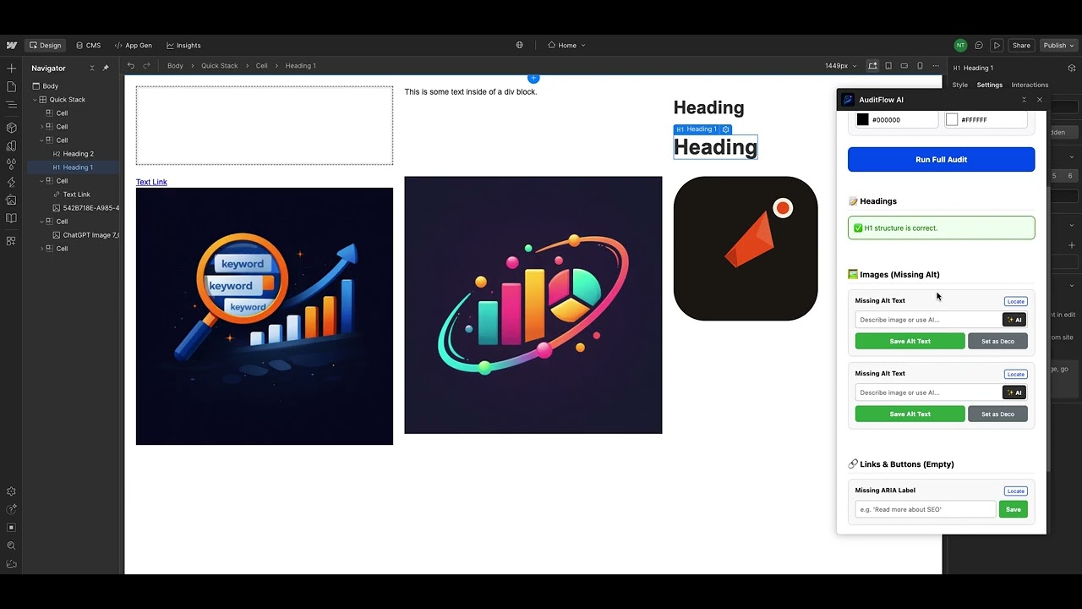
Task: Open the Assets image icon
Action: click(11, 200)
